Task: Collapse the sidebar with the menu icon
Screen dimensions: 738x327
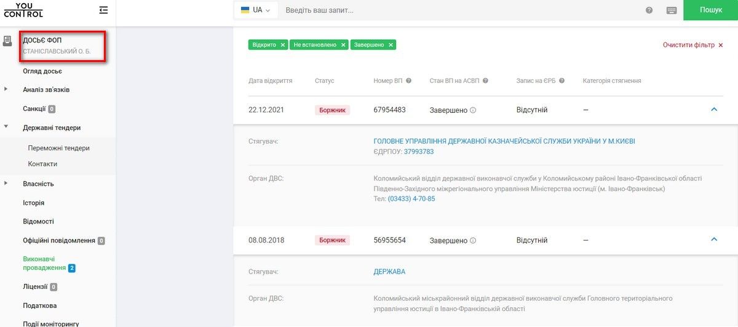Action: 103,10
